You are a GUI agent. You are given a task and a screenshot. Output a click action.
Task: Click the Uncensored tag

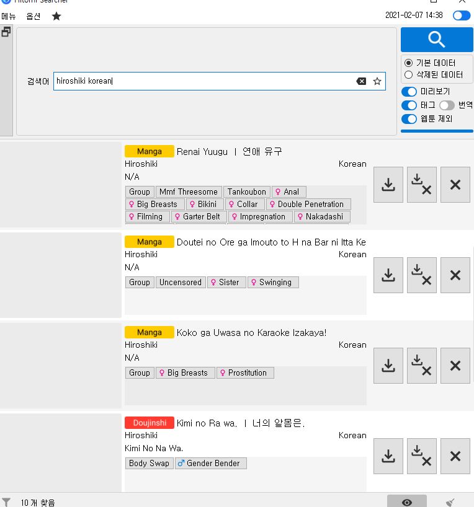point(181,282)
